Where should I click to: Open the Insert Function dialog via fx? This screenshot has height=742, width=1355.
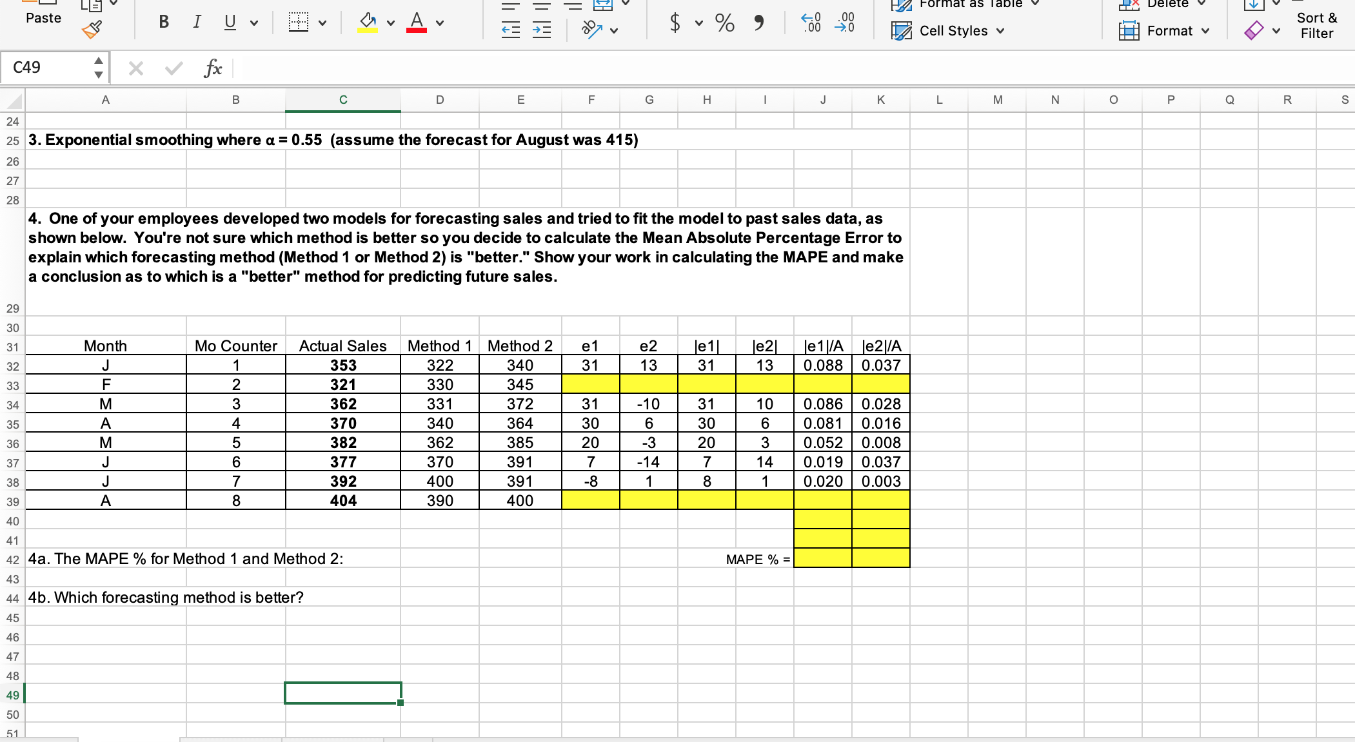(x=213, y=68)
